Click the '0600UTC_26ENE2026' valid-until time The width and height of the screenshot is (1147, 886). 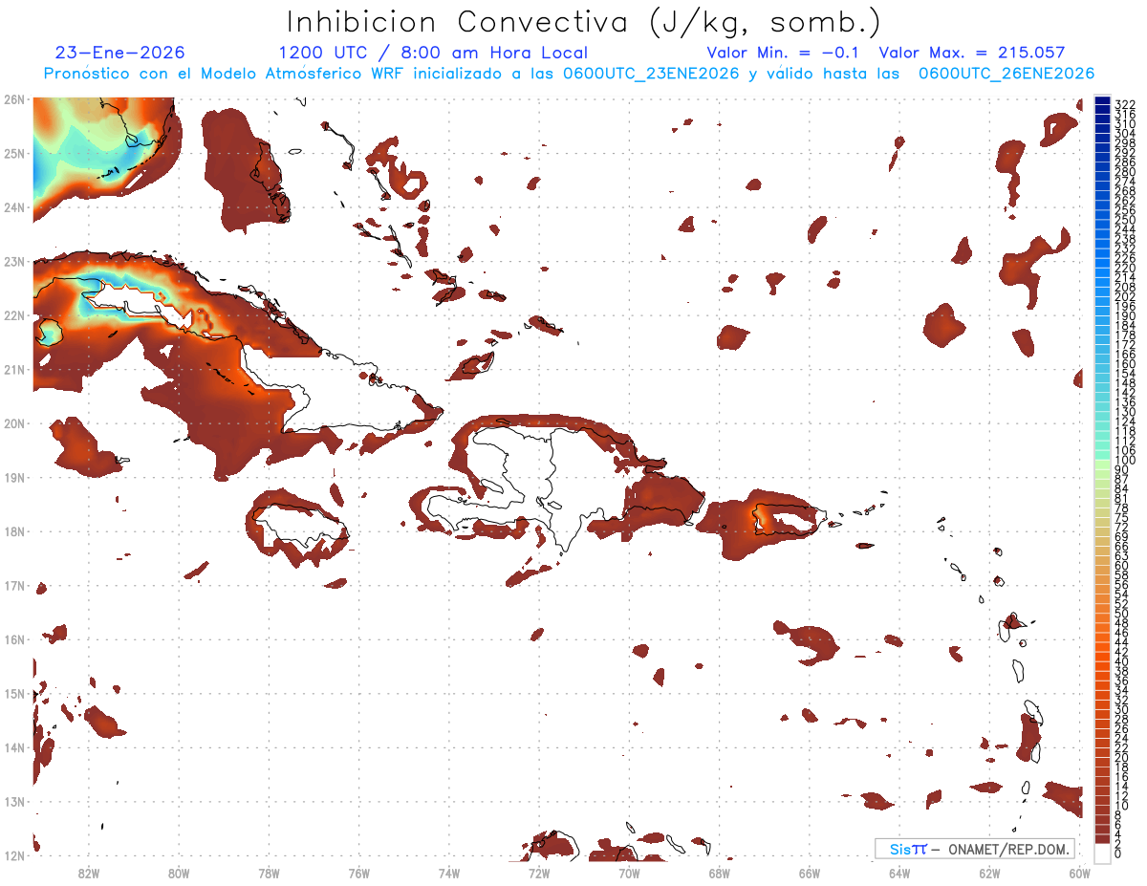pyautogui.click(x=1006, y=74)
